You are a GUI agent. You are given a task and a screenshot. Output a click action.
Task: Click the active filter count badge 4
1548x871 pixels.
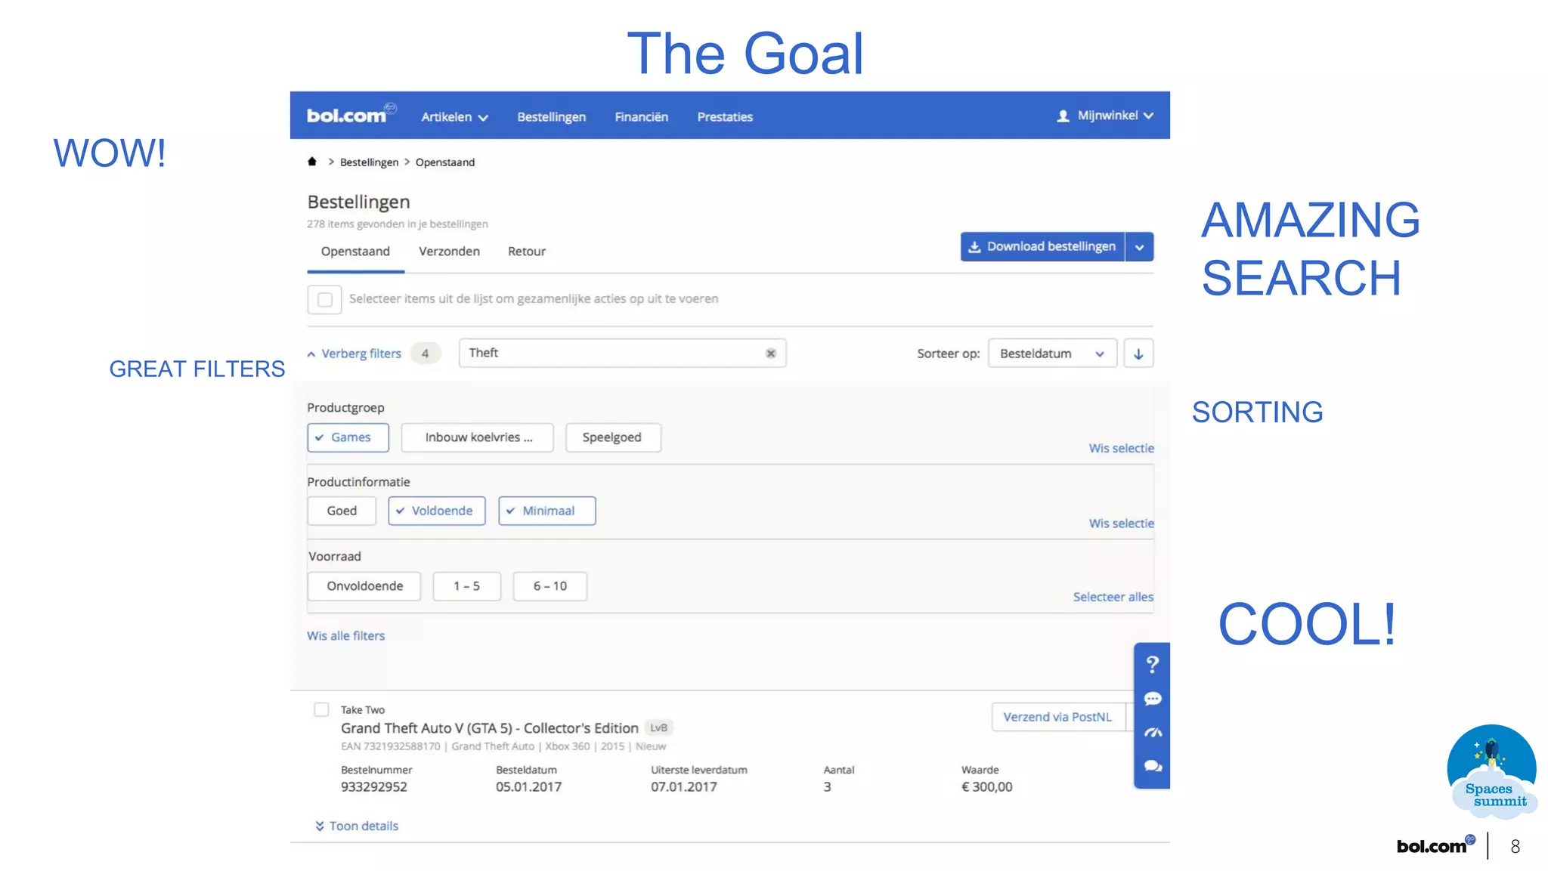tap(426, 354)
